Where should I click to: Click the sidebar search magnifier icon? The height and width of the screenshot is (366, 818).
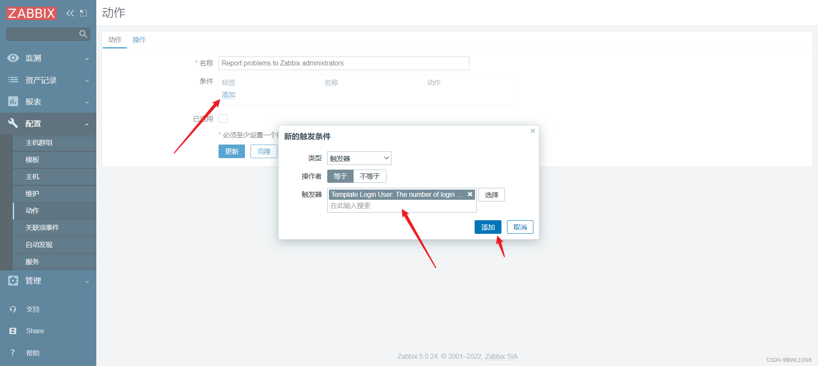pyautogui.click(x=83, y=34)
